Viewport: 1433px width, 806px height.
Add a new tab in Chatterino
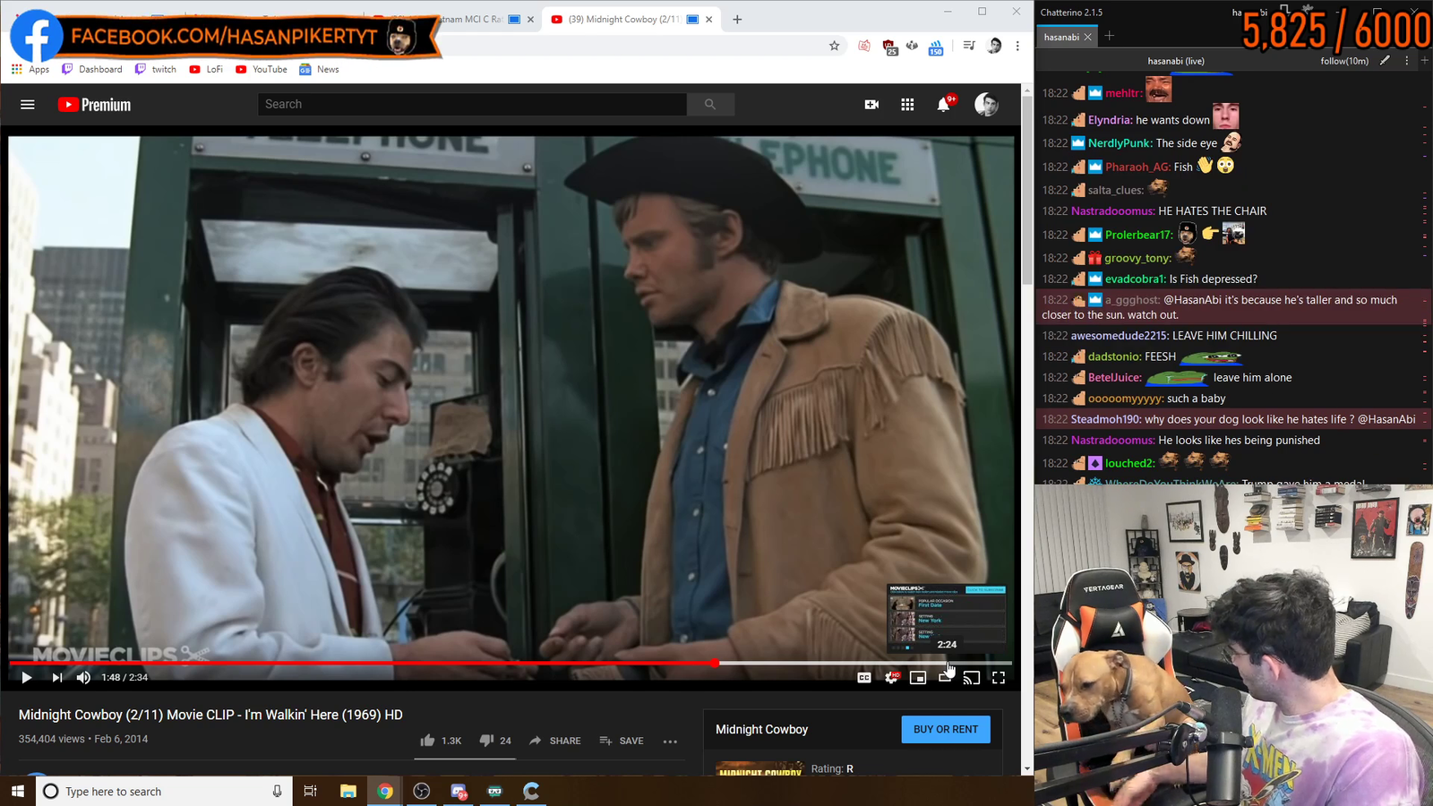1110,37
